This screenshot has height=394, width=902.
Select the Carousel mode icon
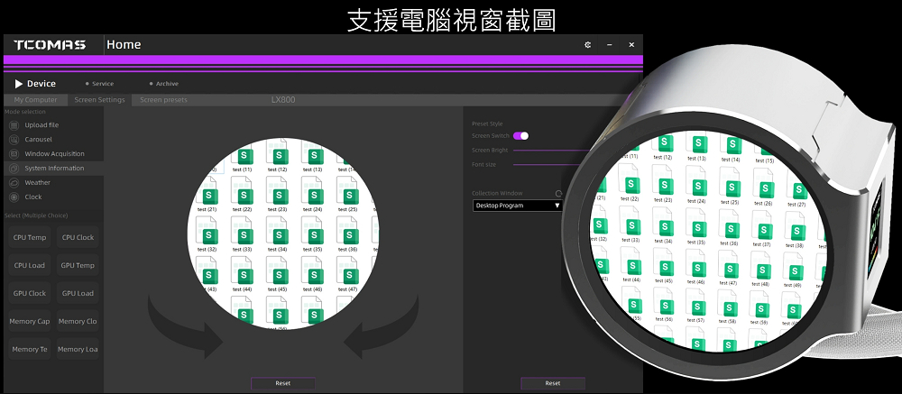(14, 140)
